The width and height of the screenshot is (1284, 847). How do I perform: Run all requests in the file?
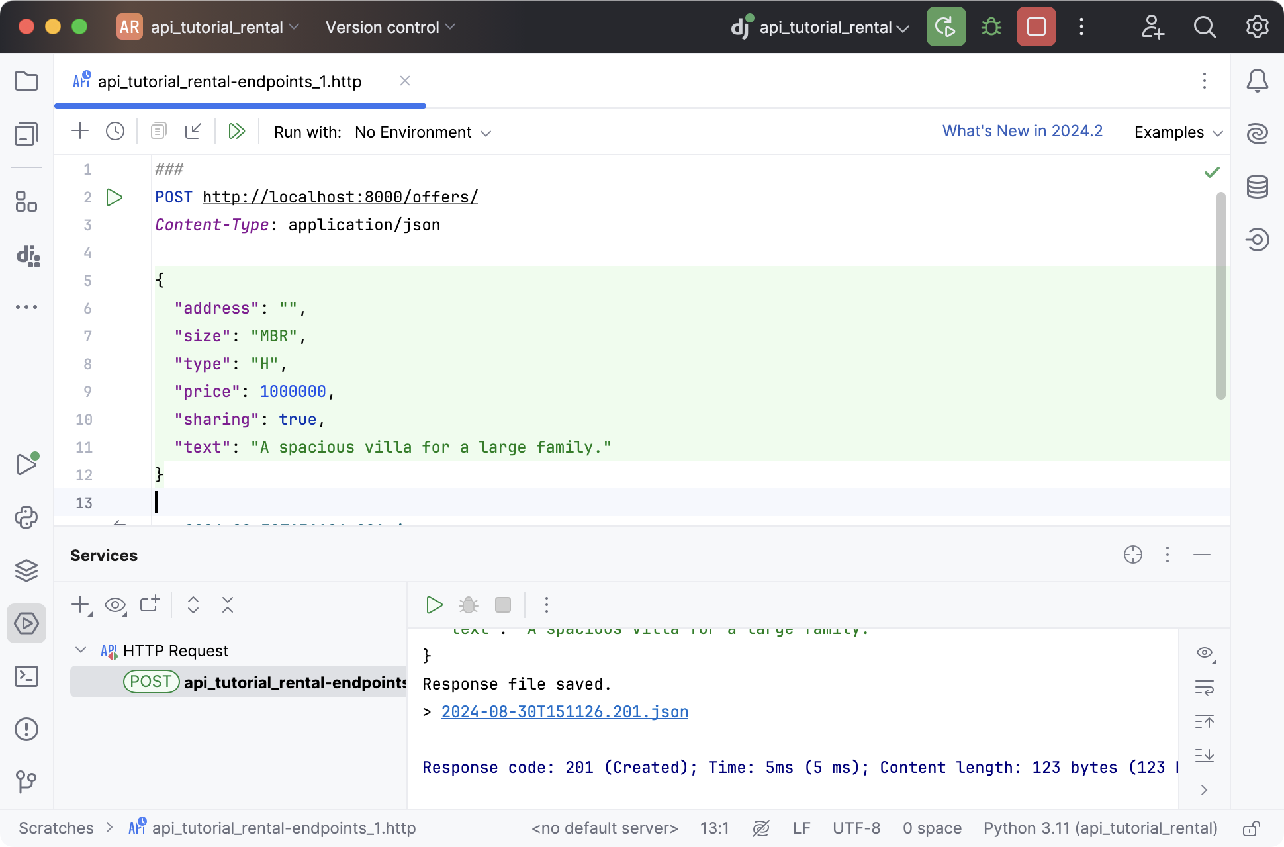coord(236,131)
